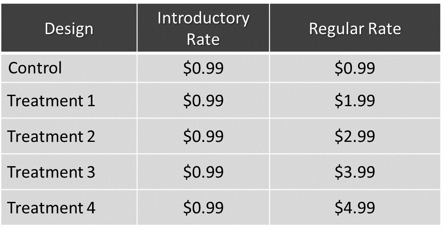Viewport: 443px width, 229px height.
Task: Click the Regular Rate column header
Action: point(355,29)
